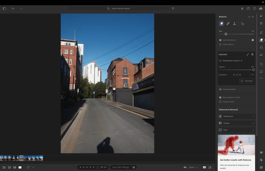Image resolution: width=265 pixels, height=171 pixels.
Task: Show the next variation
Action: pos(240,75)
